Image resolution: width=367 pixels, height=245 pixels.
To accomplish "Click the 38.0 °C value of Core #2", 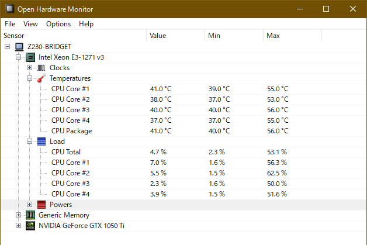I will (x=161, y=99).
